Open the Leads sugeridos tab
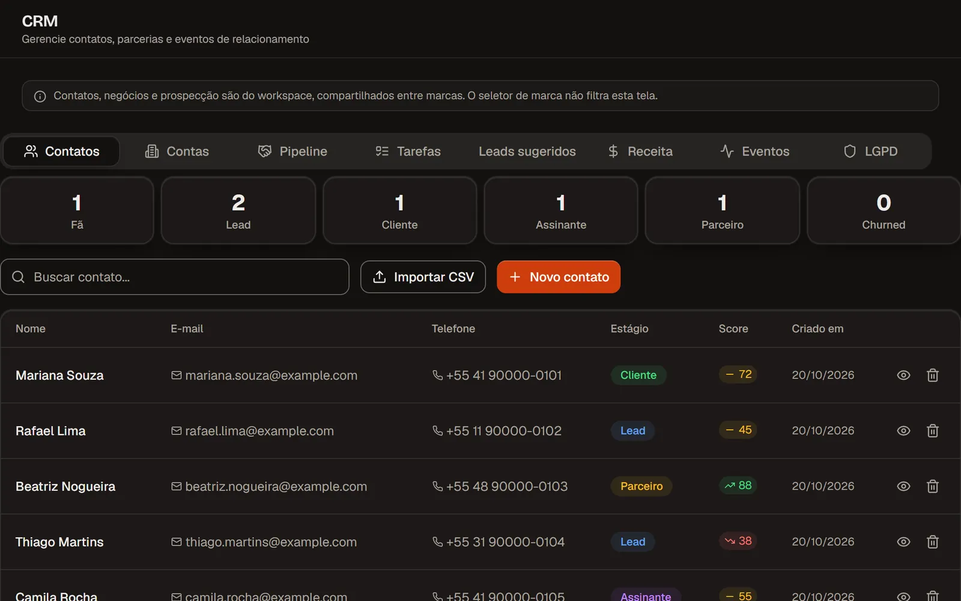 tap(527, 151)
